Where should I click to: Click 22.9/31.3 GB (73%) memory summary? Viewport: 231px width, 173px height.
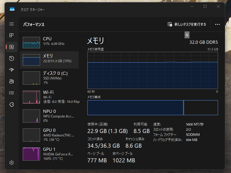click(x=57, y=61)
